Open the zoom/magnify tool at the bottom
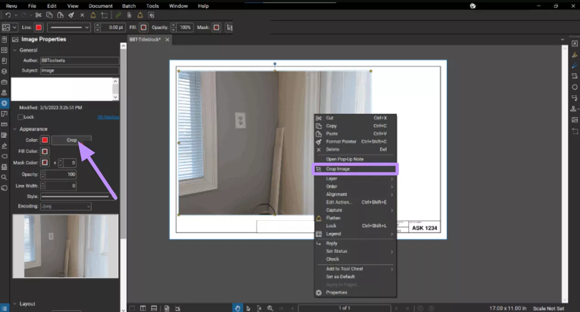The height and width of the screenshot is (312, 580). pos(270,308)
